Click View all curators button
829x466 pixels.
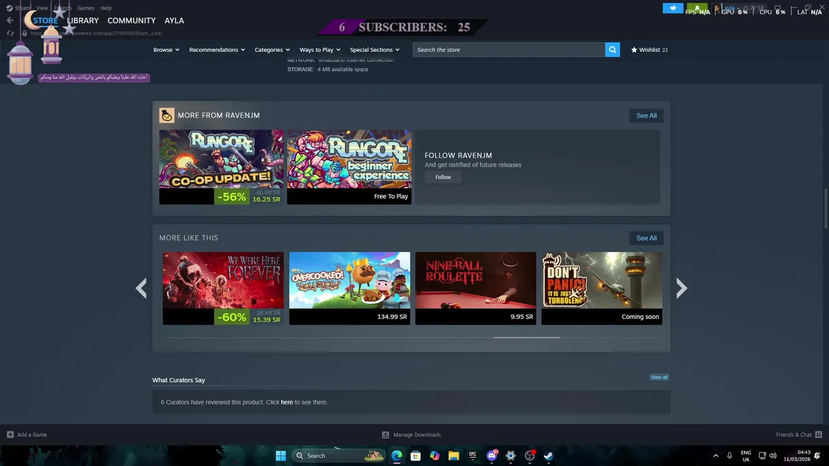tap(659, 377)
